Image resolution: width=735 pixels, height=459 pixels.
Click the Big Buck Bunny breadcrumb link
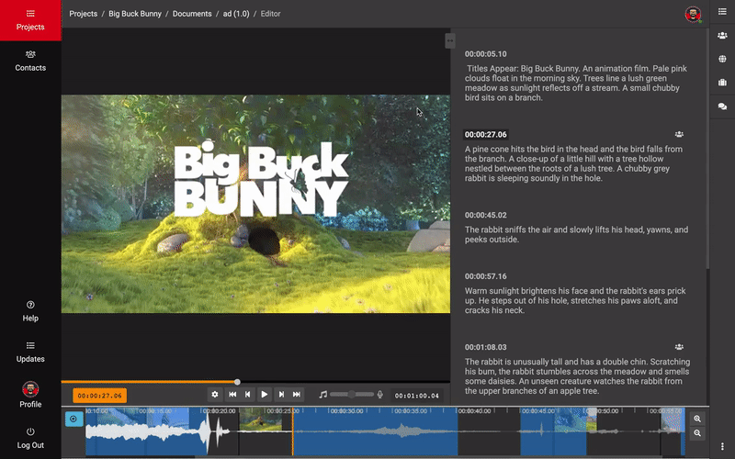[137, 14]
